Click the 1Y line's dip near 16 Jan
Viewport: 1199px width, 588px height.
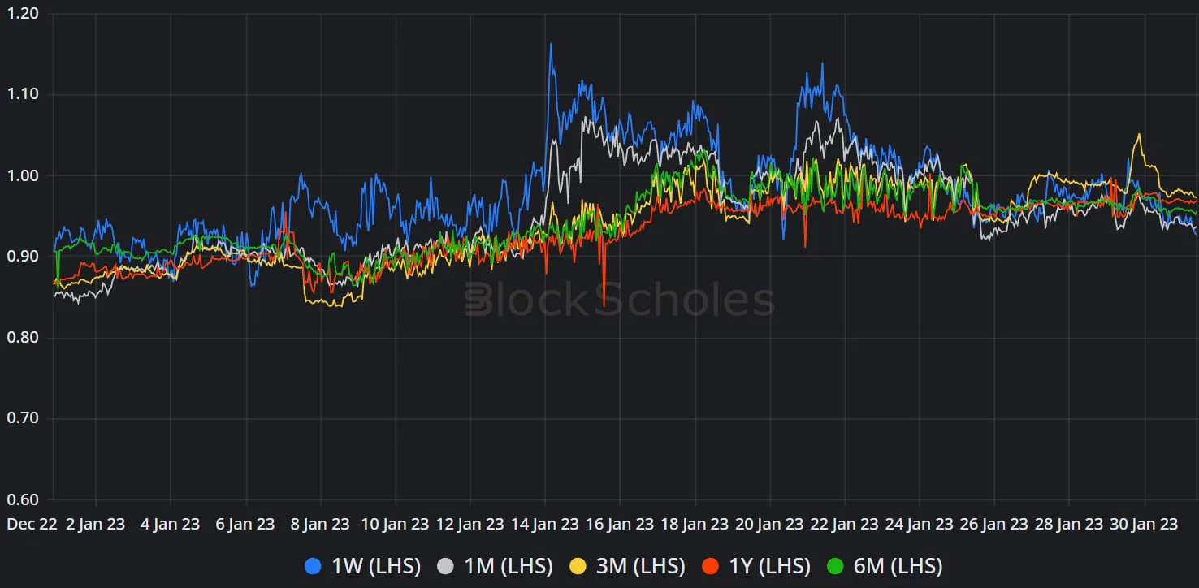604,305
